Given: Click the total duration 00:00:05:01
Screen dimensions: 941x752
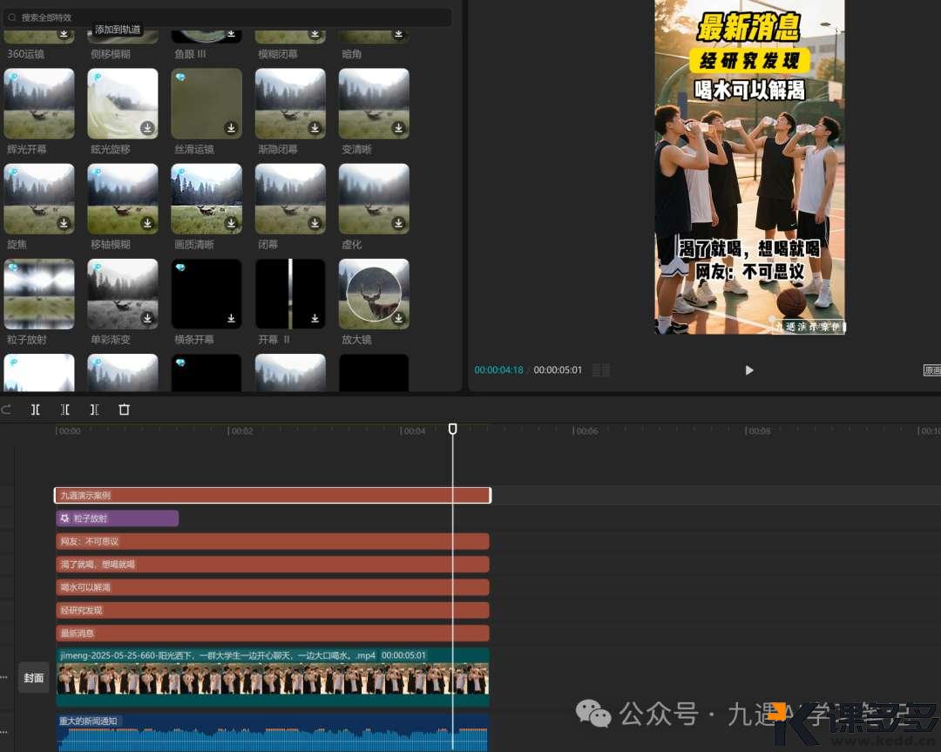Looking at the screenshot, I should (x=558, y=370).
